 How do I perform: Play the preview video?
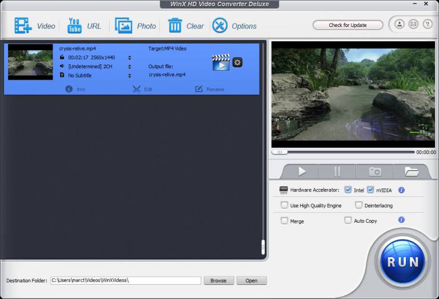tap(302, 171)
